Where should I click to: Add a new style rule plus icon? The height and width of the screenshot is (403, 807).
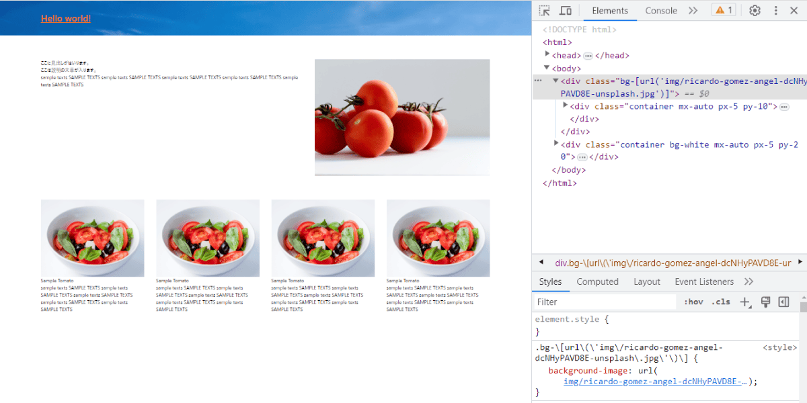coord(745,302)
